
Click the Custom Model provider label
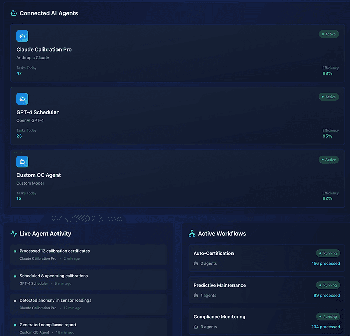[x=30, y=183]
